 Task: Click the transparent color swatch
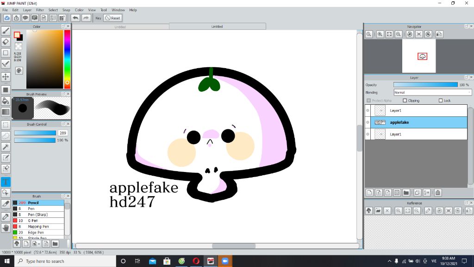19,46
